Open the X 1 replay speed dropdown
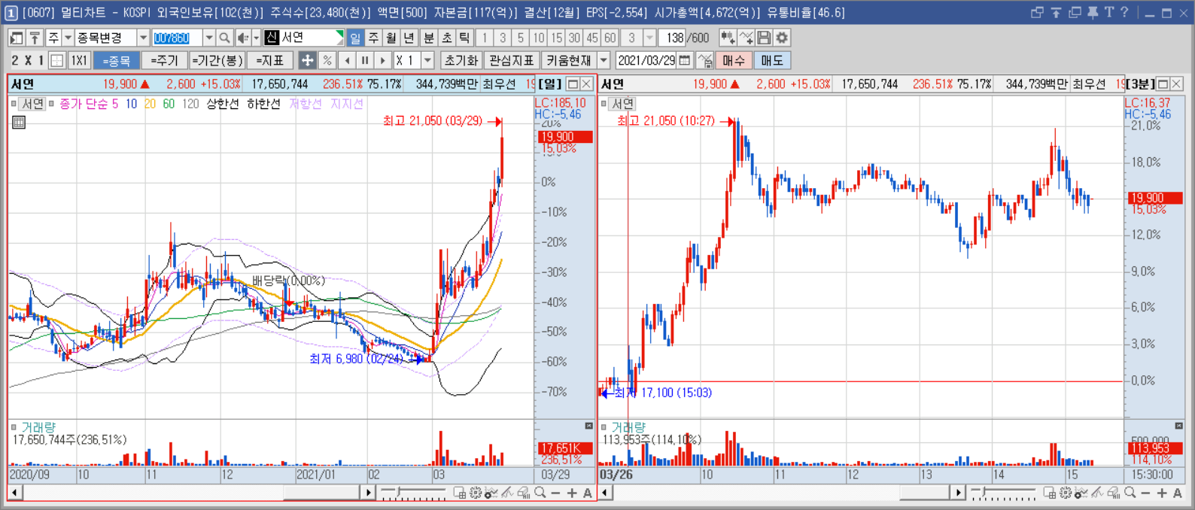The image size is (1195, 510). click(x=428, y=60)
